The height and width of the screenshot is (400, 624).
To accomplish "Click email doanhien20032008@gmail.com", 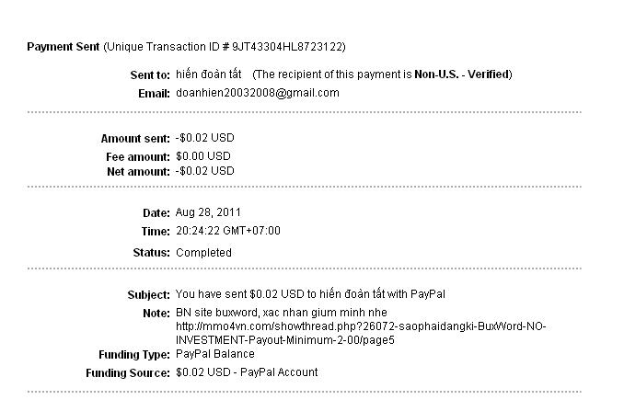I will click(x=257, y=93).
